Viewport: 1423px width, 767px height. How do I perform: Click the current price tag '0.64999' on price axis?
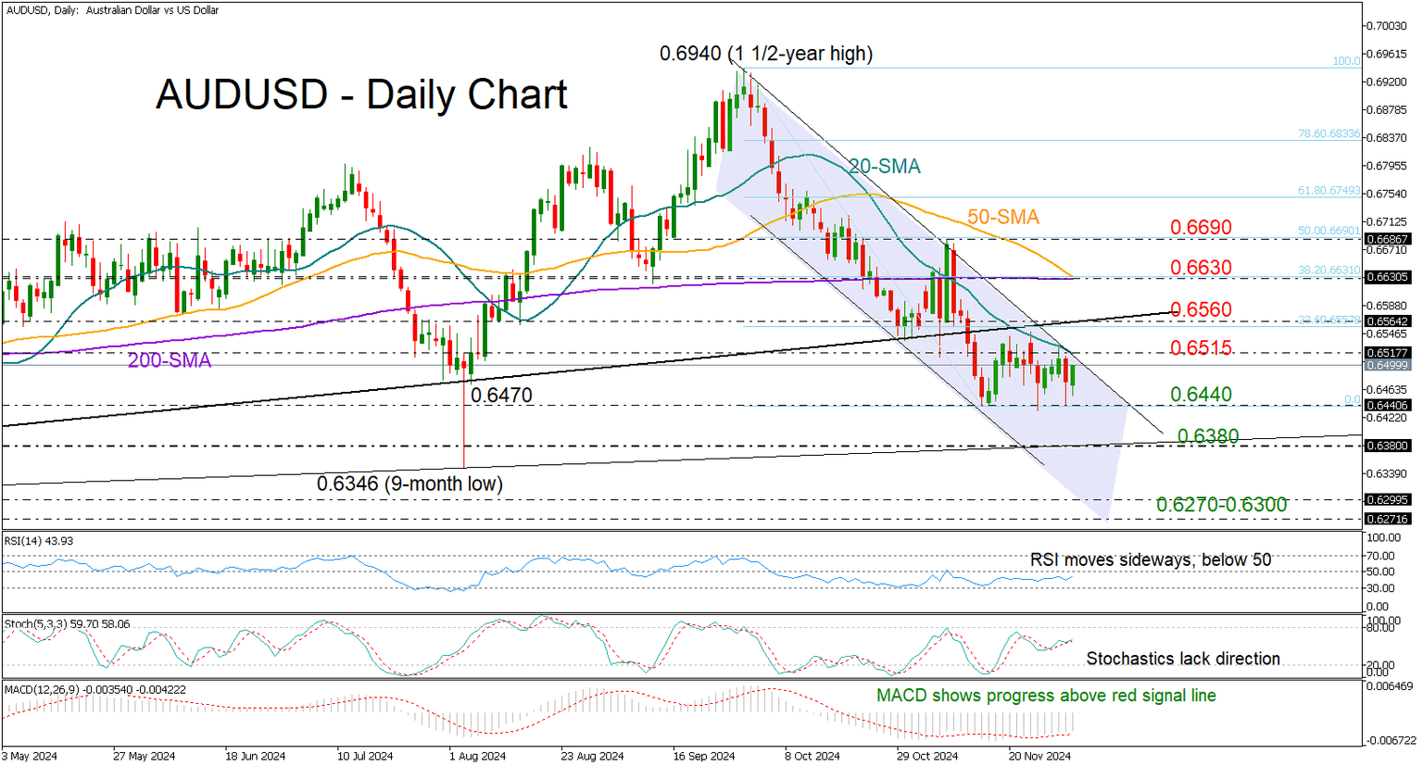pos(1387,366)
